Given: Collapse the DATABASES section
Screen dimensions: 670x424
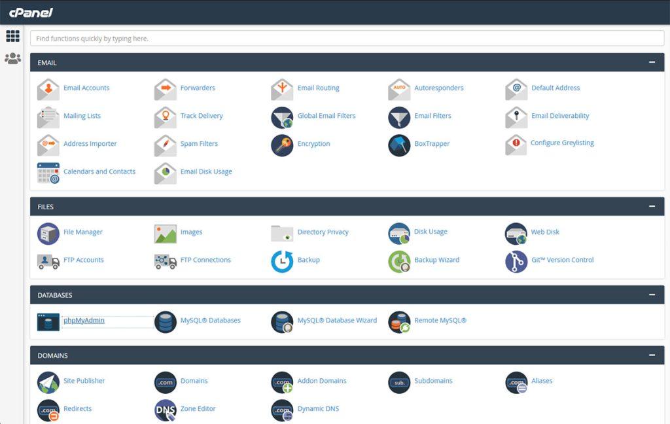Looking at the screenshot, I should tap(652, 294).
